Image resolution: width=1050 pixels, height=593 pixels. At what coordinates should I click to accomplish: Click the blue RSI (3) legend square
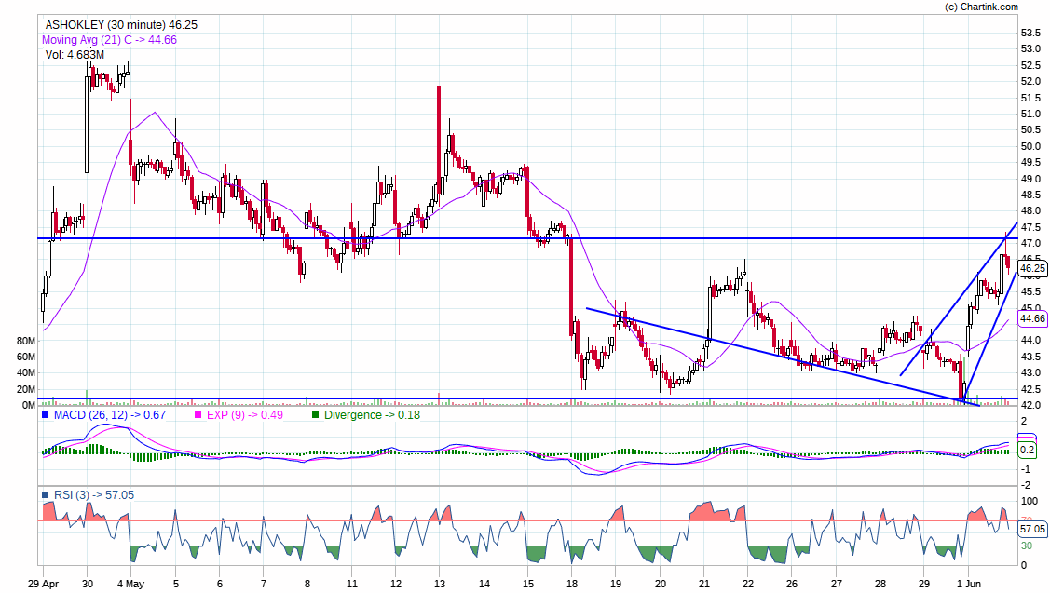pyautogui.click(x=46, y=495)
